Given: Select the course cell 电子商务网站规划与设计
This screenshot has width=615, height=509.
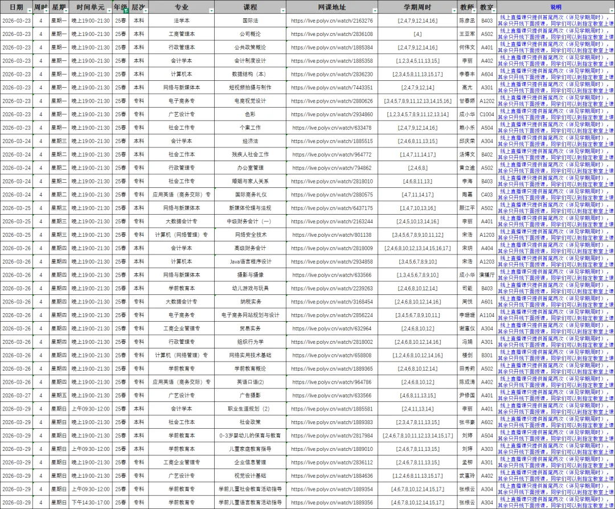Looking at the screenshot, I should [x=250, y=315].
